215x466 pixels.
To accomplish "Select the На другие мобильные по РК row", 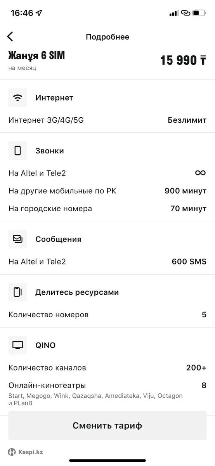I will click(x=107, y=191).
